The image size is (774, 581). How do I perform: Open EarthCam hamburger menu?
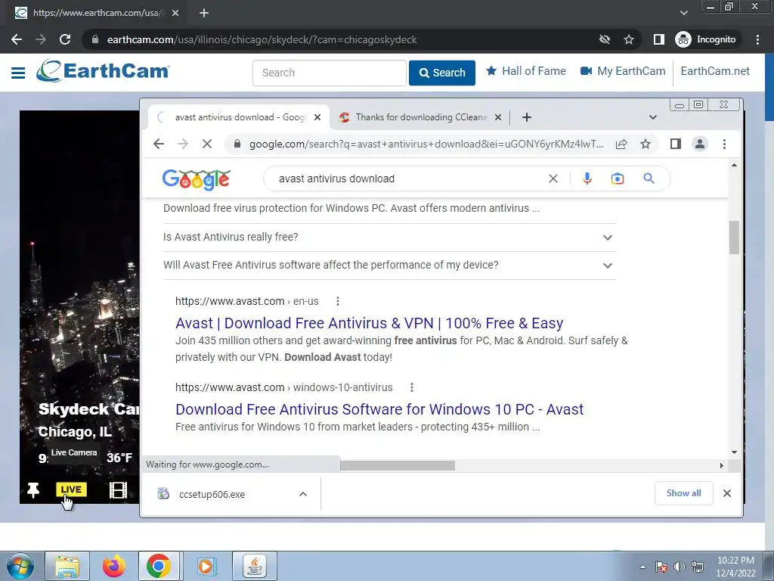pos(18,73)
